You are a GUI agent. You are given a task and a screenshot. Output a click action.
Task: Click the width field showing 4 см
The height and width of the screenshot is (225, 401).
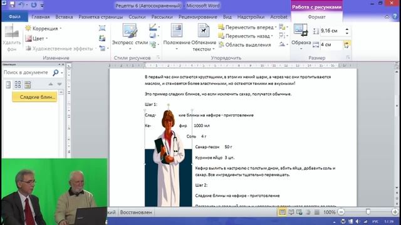pyautogui.click(x=331, y=44)
